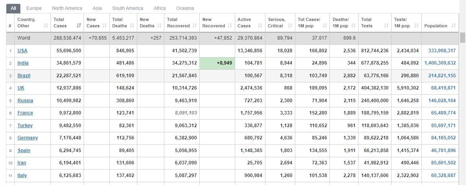
Task: Sort table by Population arrows
Action: coord(453,26)
